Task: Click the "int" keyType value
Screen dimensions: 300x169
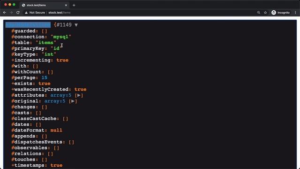Action: 49,54
